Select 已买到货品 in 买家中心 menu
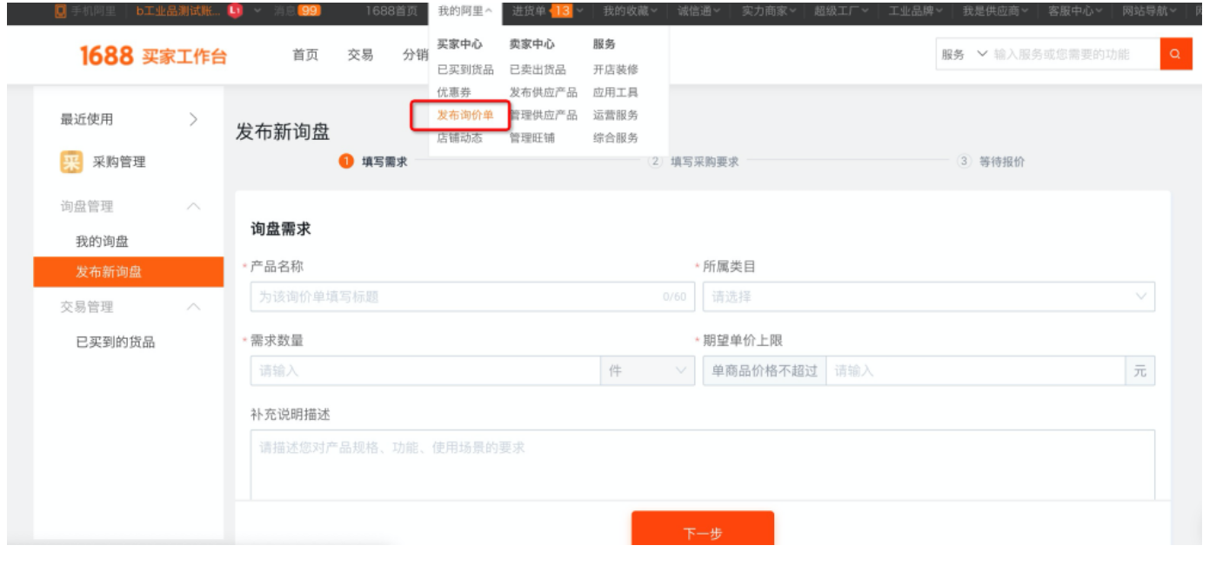This screenshot has height=572, width=1216. point(465,70)
